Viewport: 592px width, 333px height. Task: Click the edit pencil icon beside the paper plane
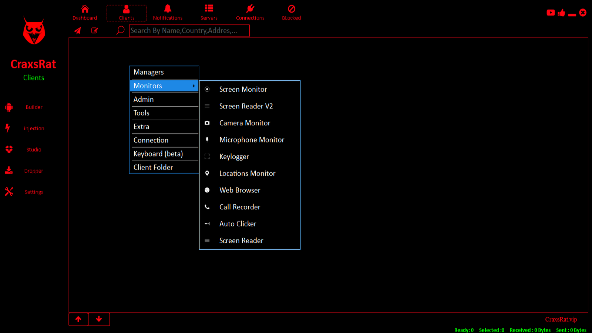[x=95, y=30]
